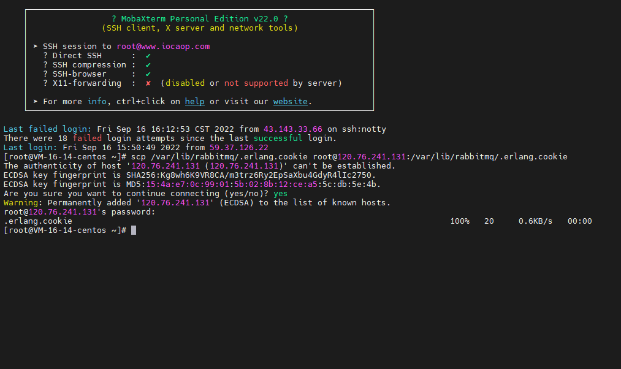The height and width of the screenshot is (369, 621).
Task: Open the help link in banner
Action: tap(194, 101)
